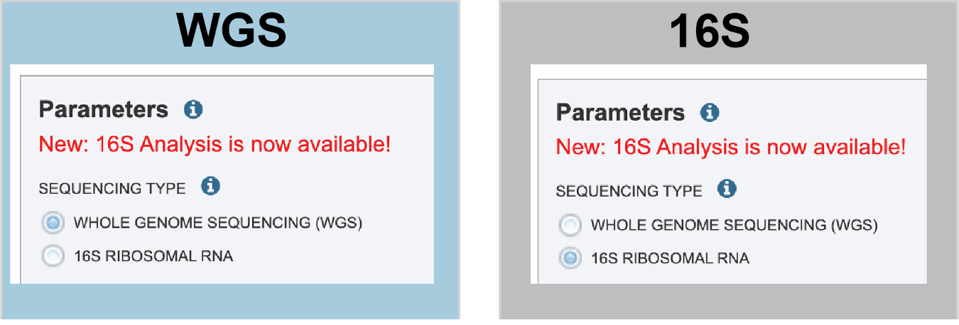Select the checked WGS radio button in WGS panel
The width and height of the screenshot is (959, 325).
pyautogui.click(x=53, y=223)
